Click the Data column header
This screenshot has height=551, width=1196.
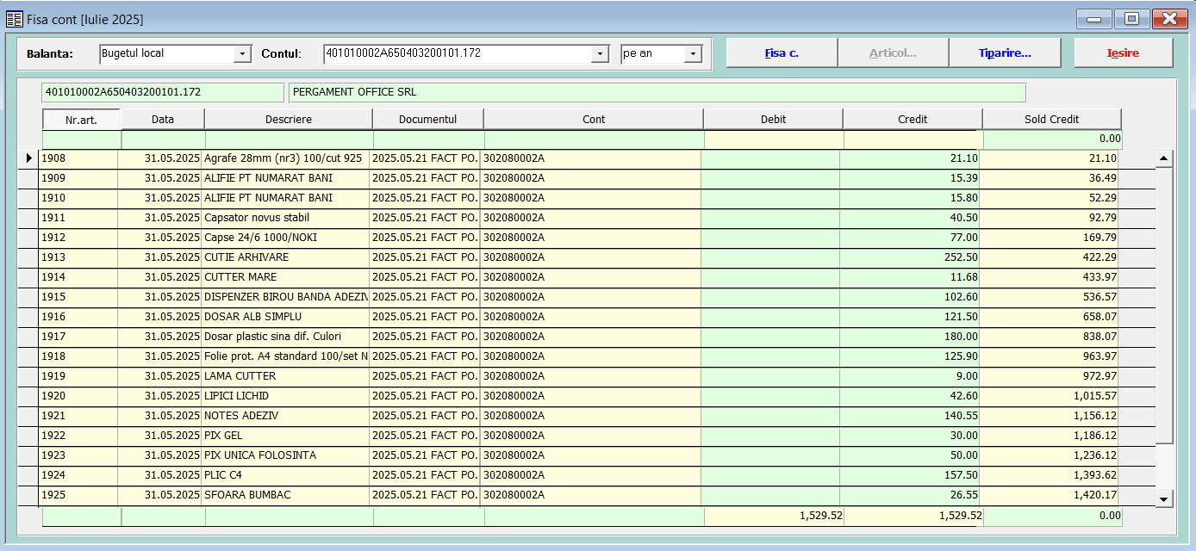tap(163, 120)
